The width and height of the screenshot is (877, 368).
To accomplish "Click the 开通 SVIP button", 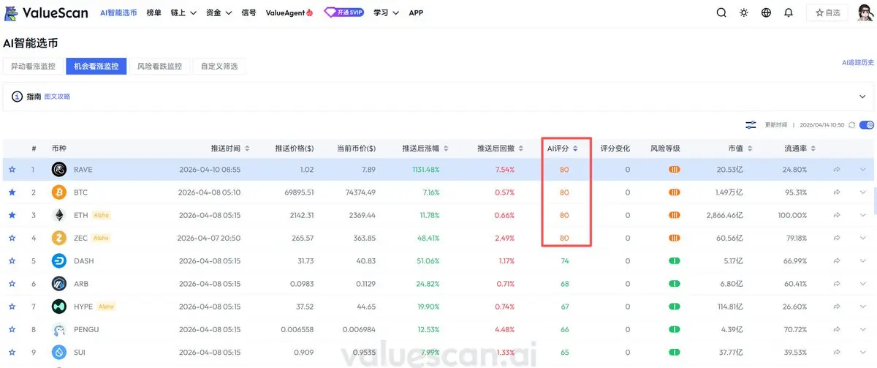I will (x=344, y=12).
